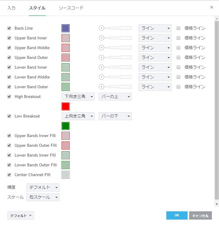Click the Upper Bands Outer Fill swatch
This screenshot has height=227, width=219.
[x=65, y=145]
